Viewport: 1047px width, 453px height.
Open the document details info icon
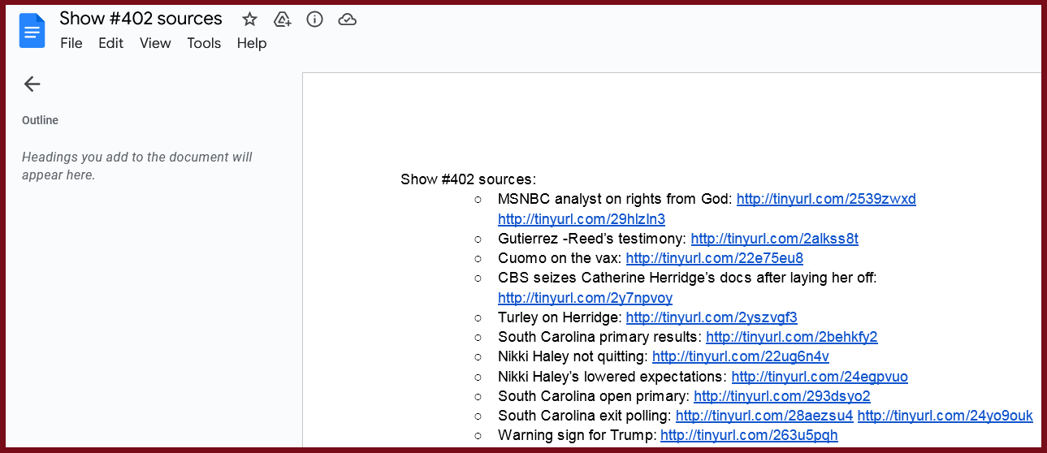pos(315,19)
